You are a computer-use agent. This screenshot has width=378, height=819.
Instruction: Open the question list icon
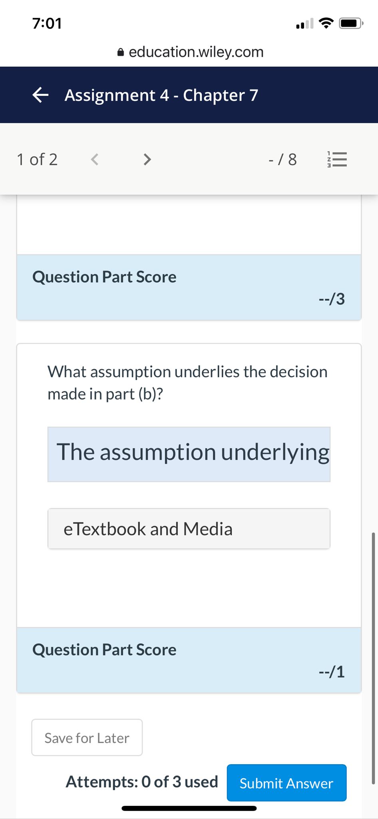(336, 159)
